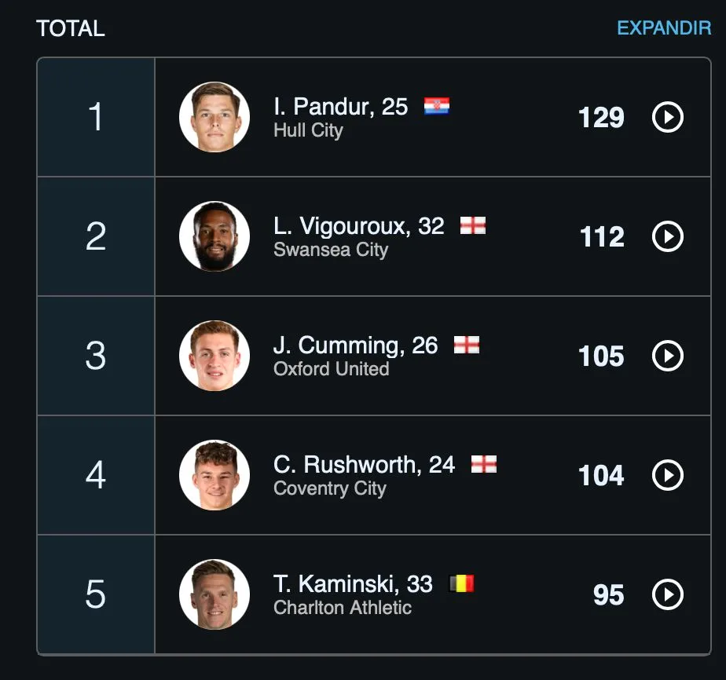Play the video next to J. Cumming's score

pos(667,356)
